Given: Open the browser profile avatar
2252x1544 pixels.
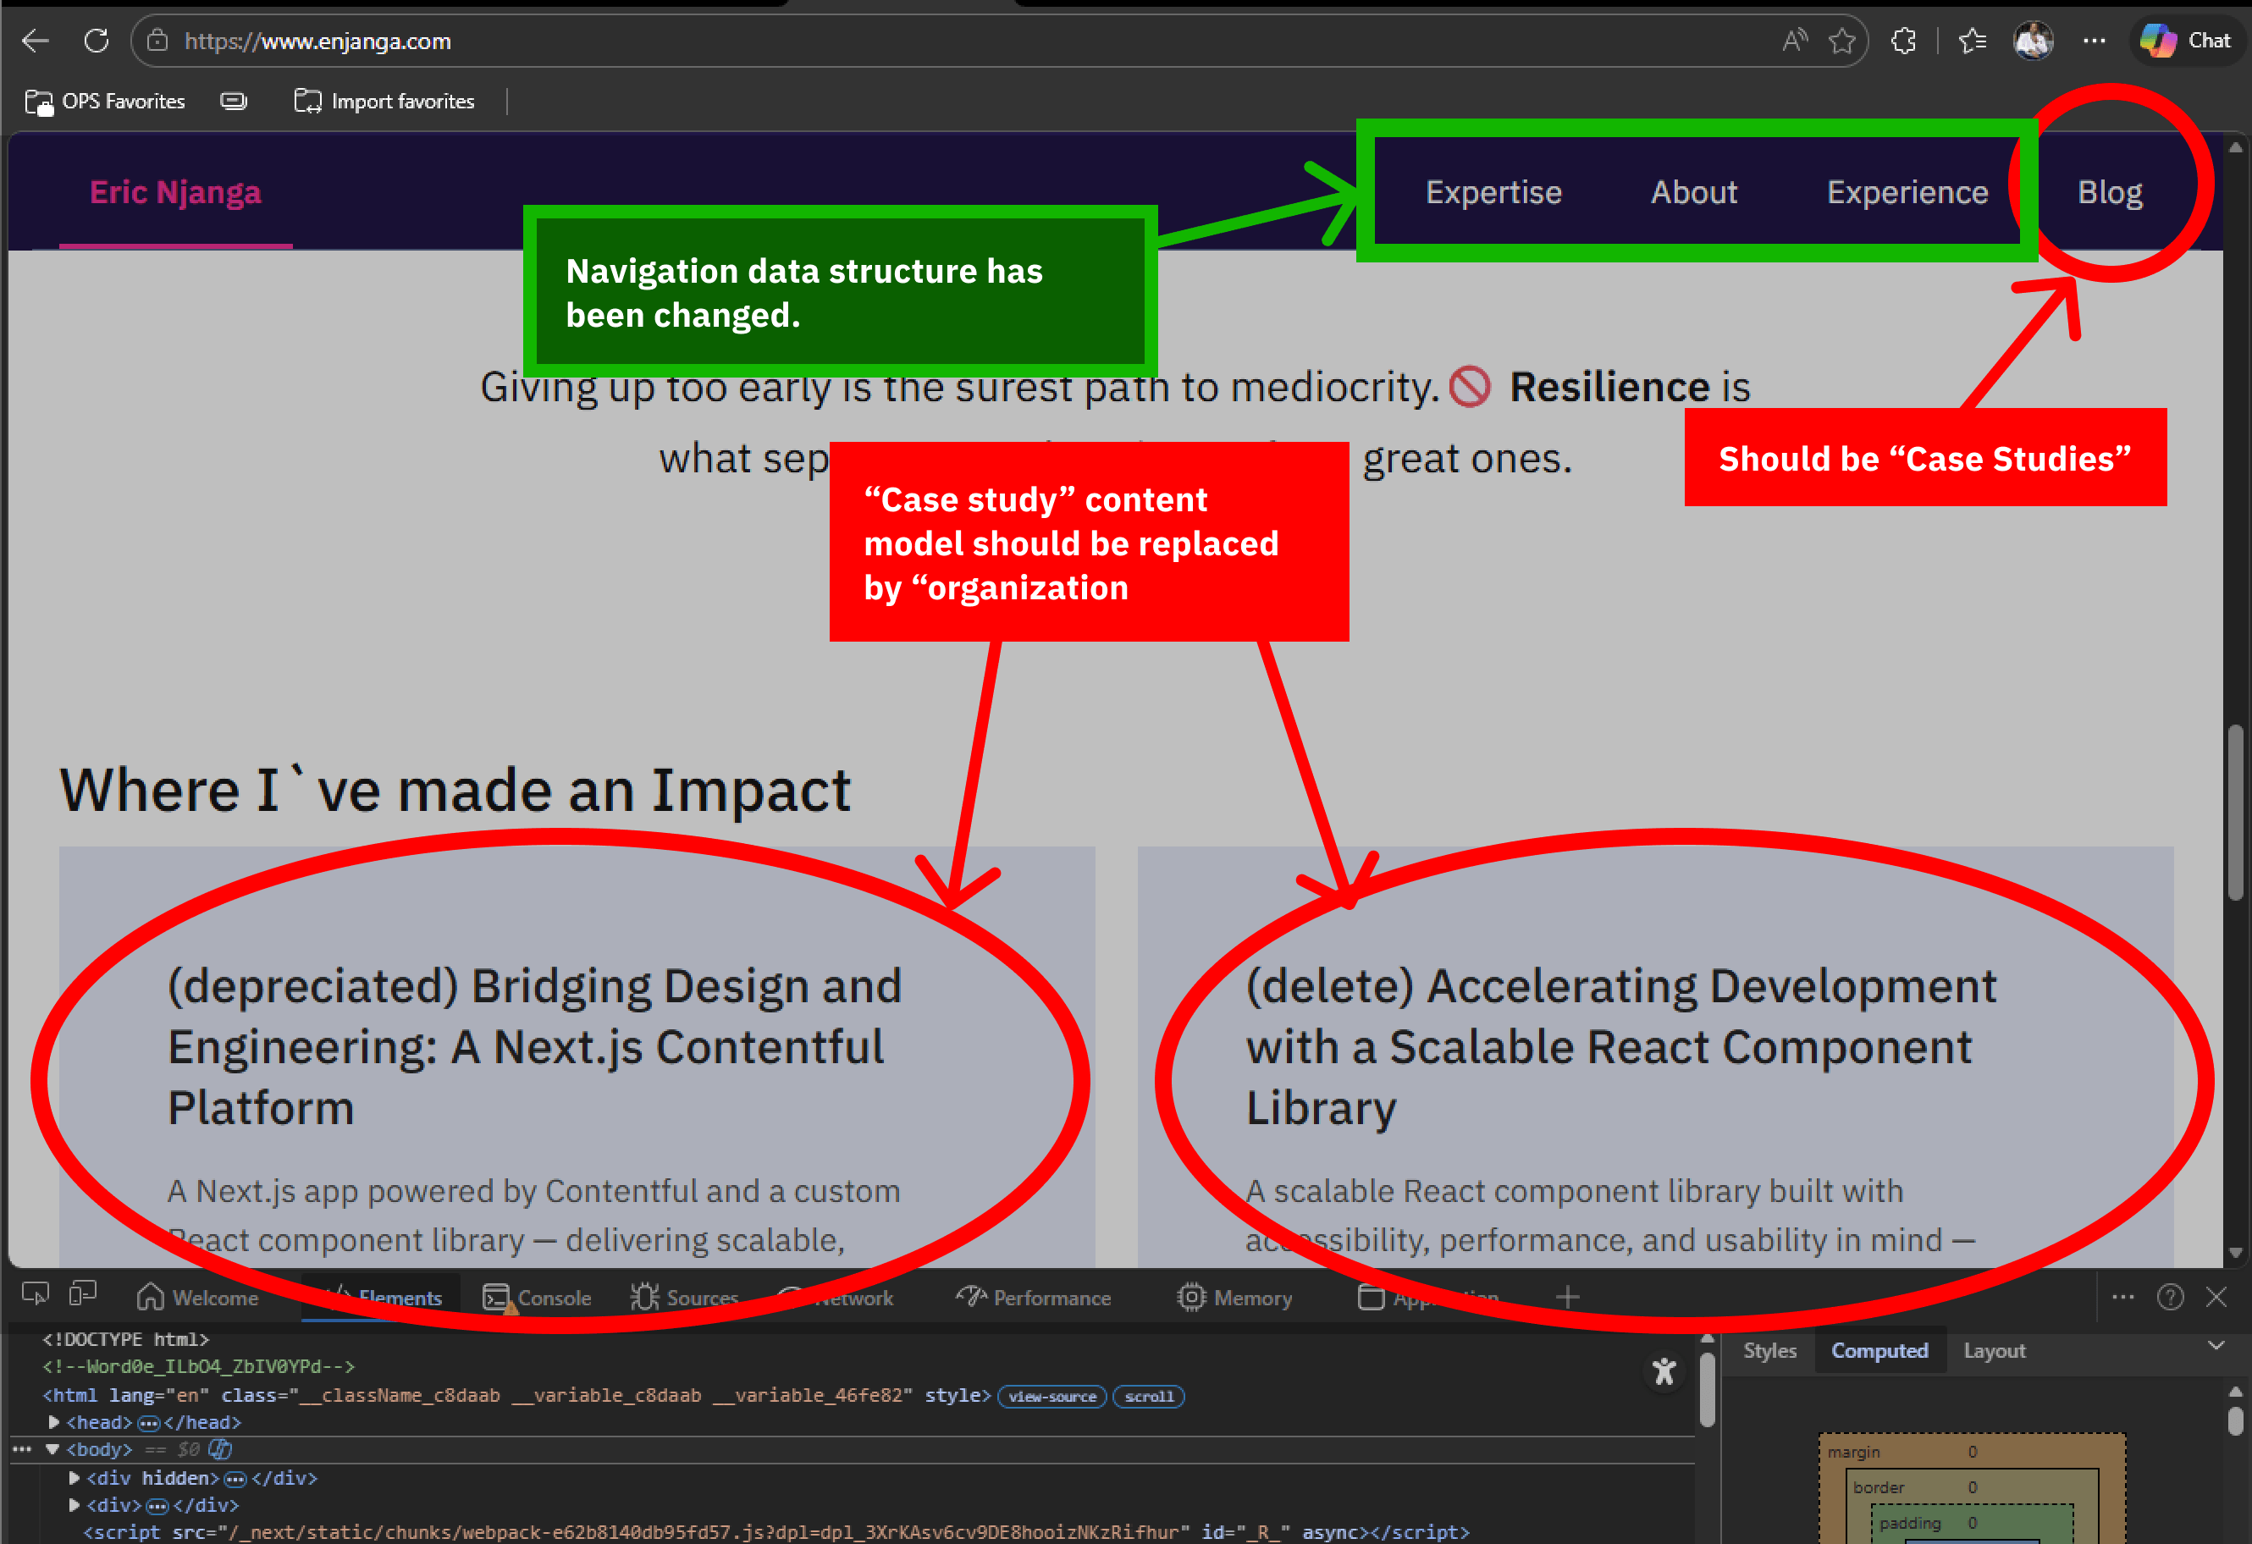Looking at the screenshot, I should 2033,41.
